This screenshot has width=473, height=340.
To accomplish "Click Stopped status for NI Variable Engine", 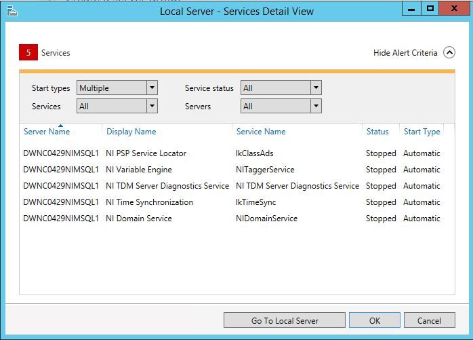I will (381, 170).
